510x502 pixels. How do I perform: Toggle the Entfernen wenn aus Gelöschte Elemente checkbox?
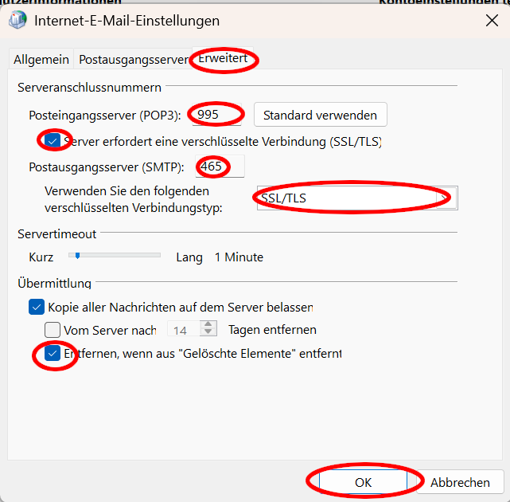(53, 353)
